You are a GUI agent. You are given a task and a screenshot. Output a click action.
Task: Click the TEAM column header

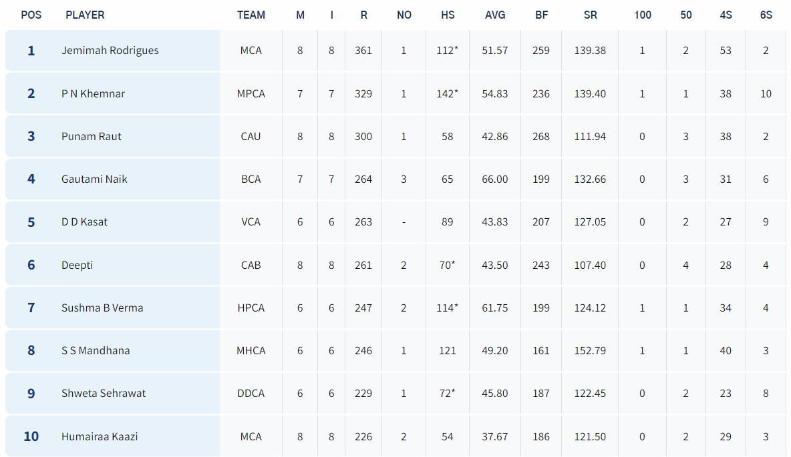pyautogui.click(x=251, y=15)
